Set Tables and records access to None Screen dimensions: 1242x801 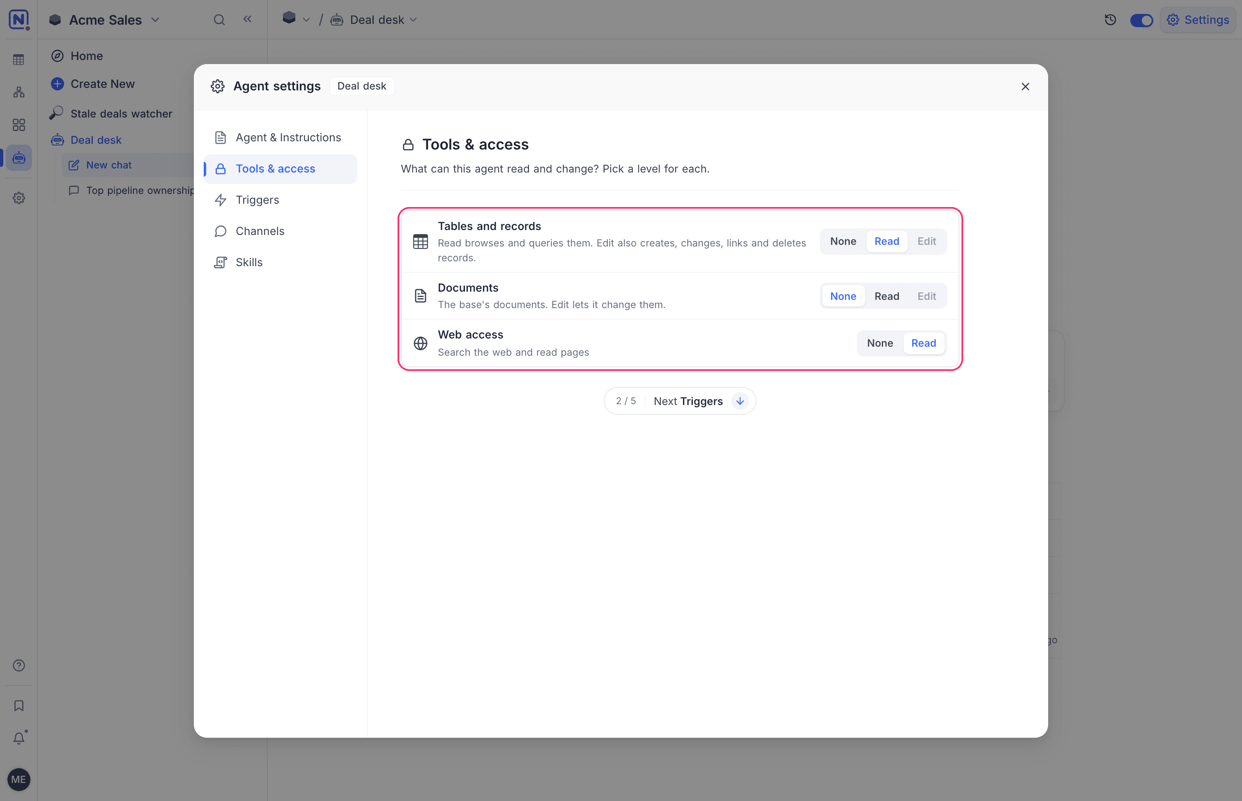[842, 242]
